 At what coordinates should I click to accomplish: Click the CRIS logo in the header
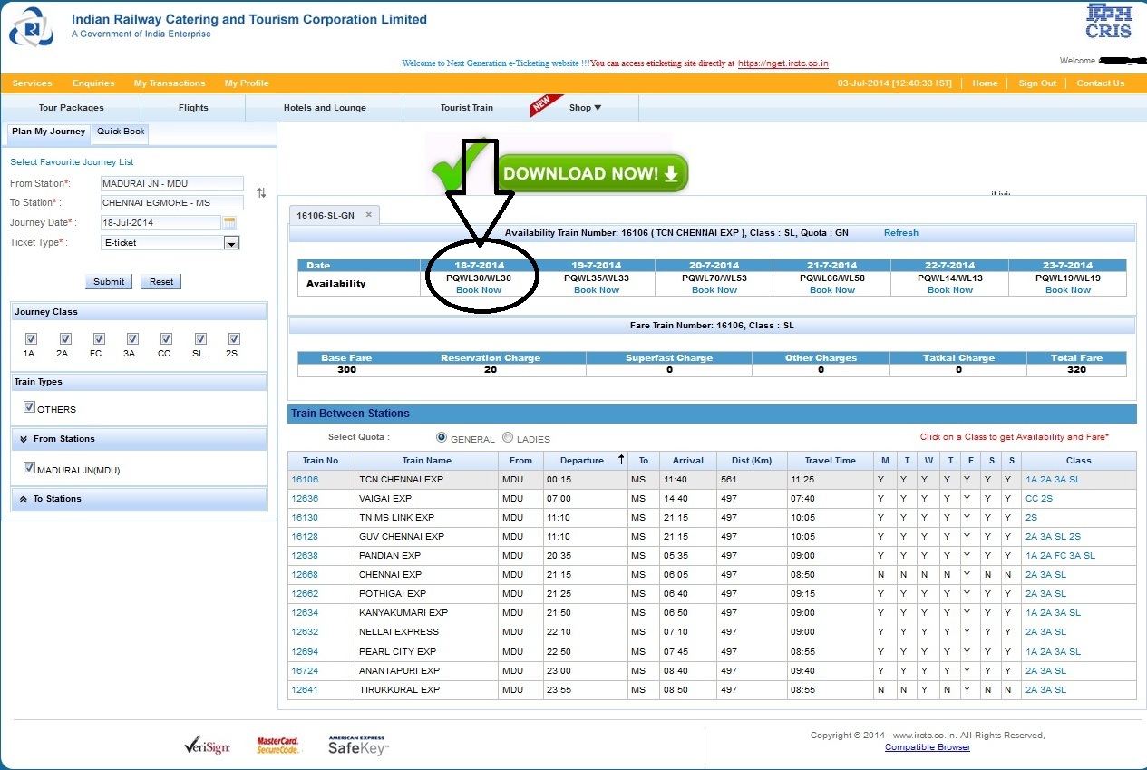pos(1109,22)
